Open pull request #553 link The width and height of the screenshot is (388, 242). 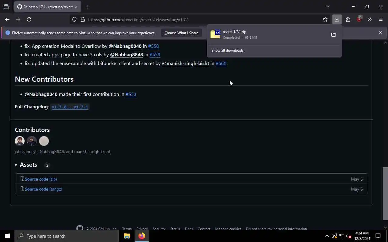click(x=131, y=94)
